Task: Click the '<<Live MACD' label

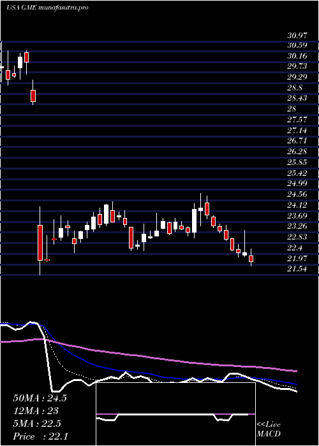Action: [269, 429]
